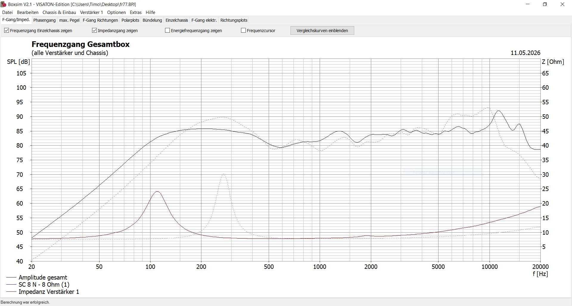Click the 65 Ohm impedance axis value
This screenshot has width=572, height=306.
(545, 73)
